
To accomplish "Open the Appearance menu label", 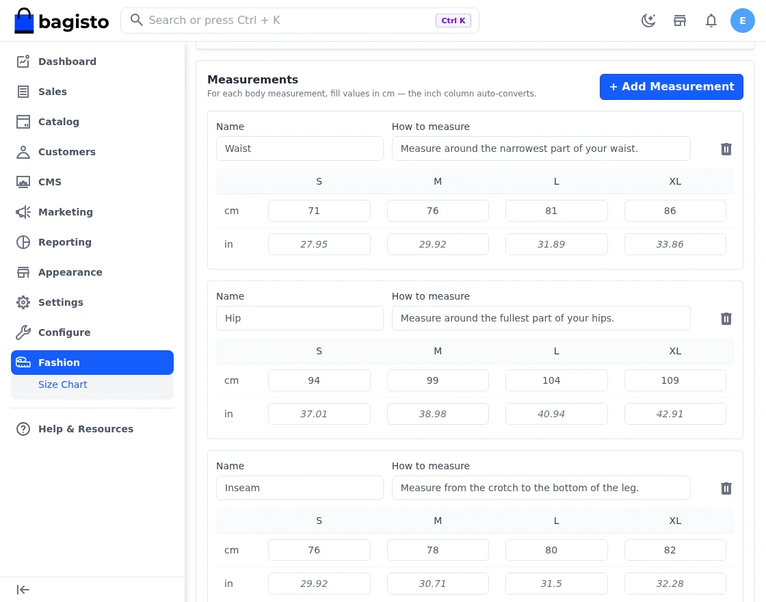I will 70,272.
